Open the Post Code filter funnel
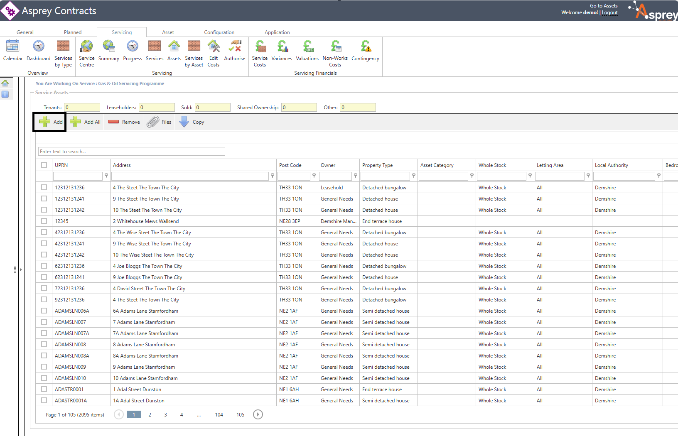Screen dimensions: 678x436 pyautogui.click(x=314, y=176)
